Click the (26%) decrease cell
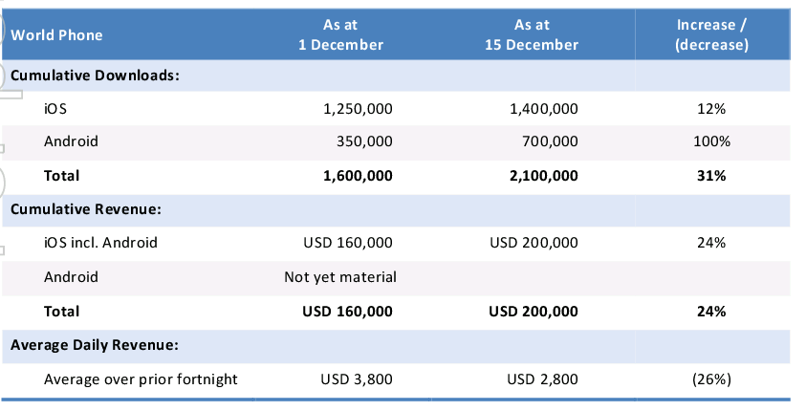Viewport: 806px width, 411px height. pyautogui.click(x=711, y=379)
